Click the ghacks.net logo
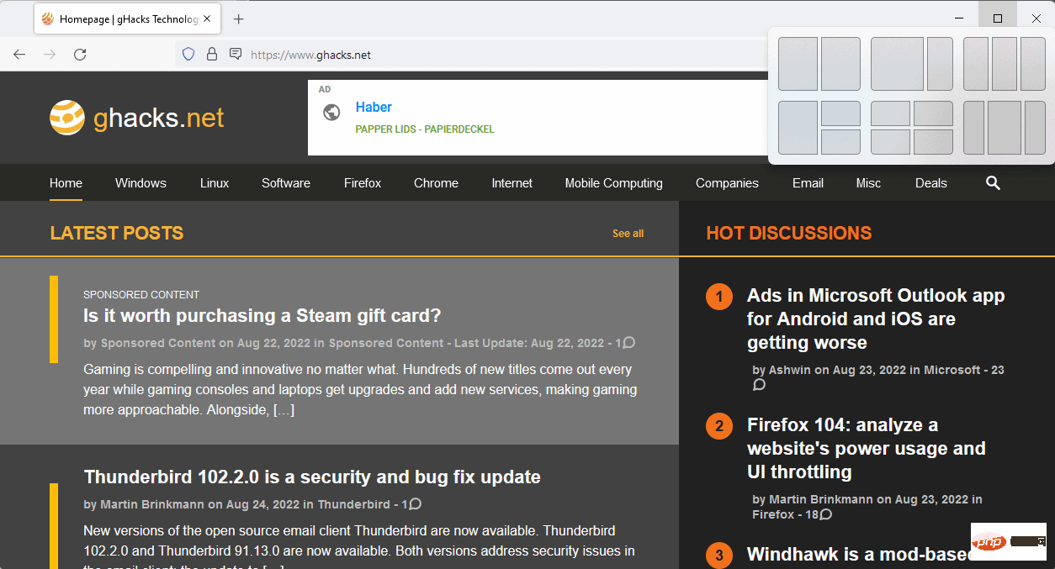This screenshot has height=569, width=1055. [137, 118]
